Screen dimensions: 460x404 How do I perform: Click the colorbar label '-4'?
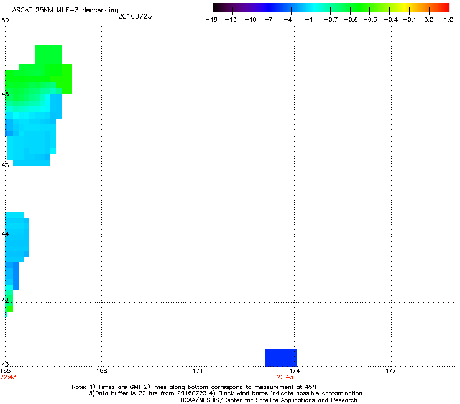(288, 20)
